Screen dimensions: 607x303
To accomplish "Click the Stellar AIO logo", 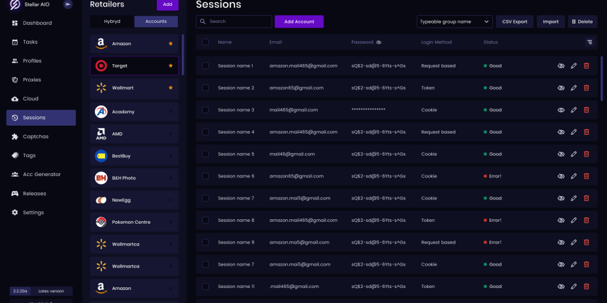I will pyautogui.click(x=14, y=4).
